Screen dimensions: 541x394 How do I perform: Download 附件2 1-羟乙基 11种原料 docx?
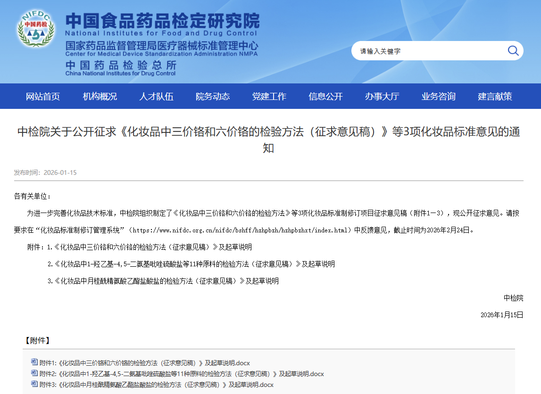(x=182, y=374)
